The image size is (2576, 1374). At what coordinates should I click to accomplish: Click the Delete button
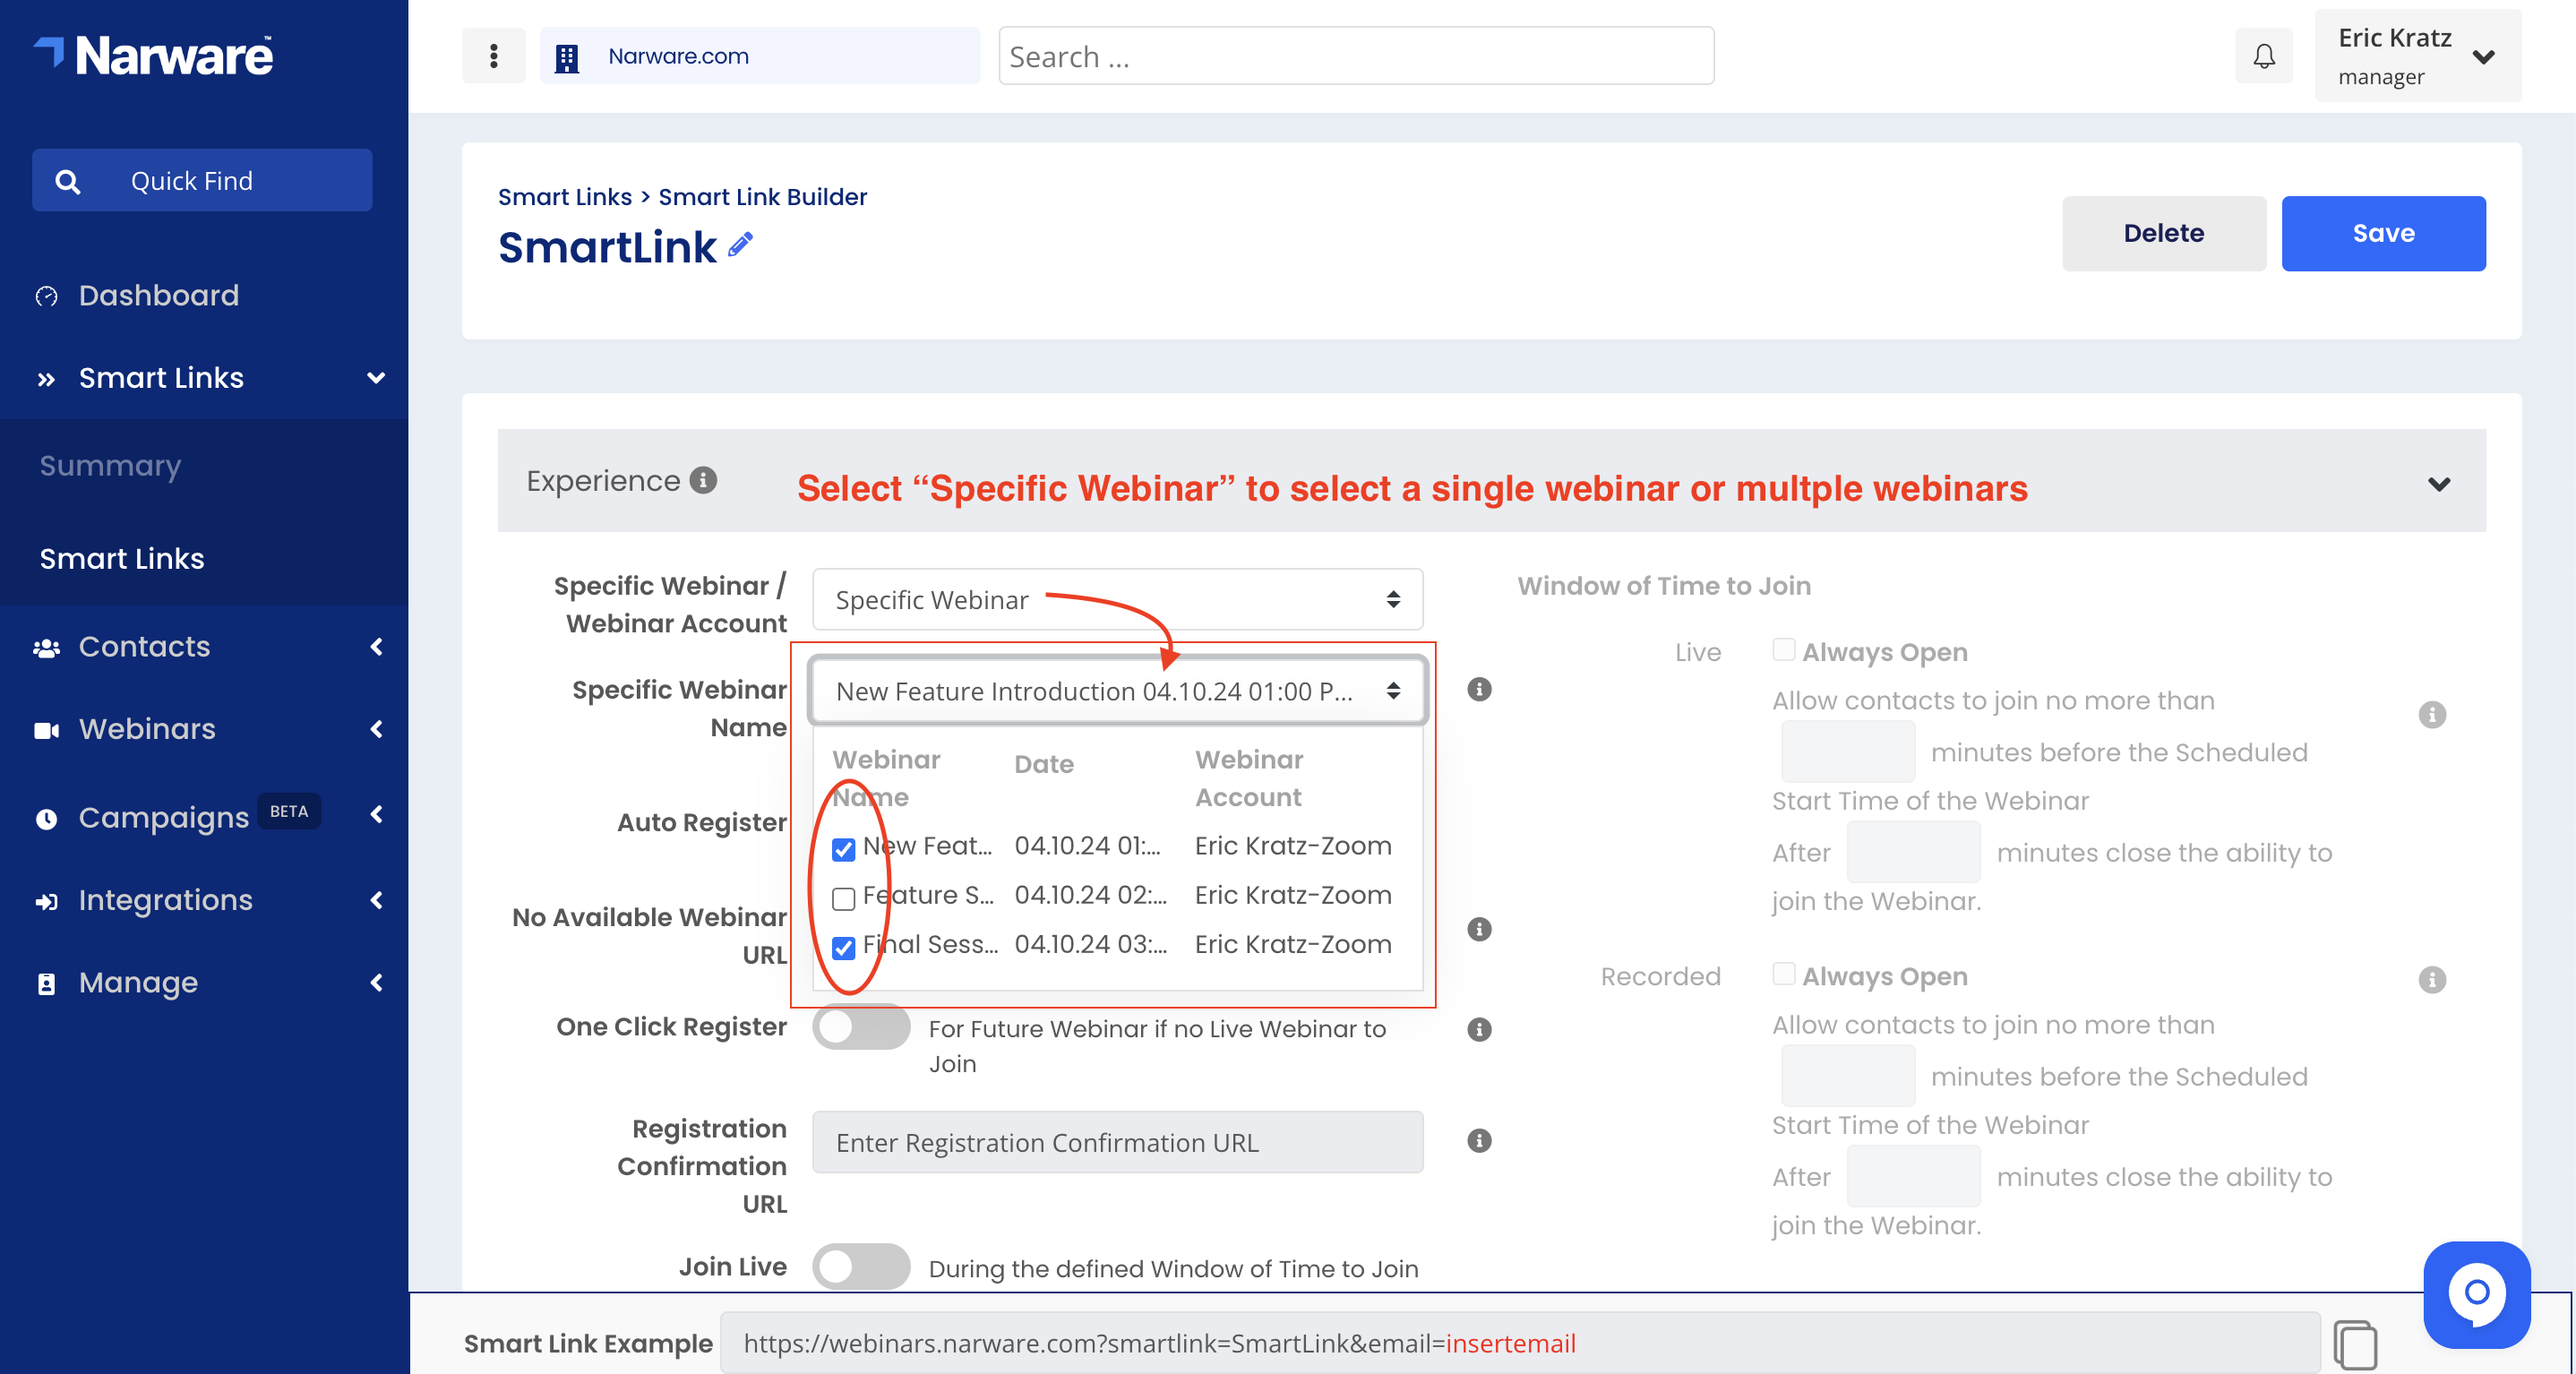(2164, 233)
